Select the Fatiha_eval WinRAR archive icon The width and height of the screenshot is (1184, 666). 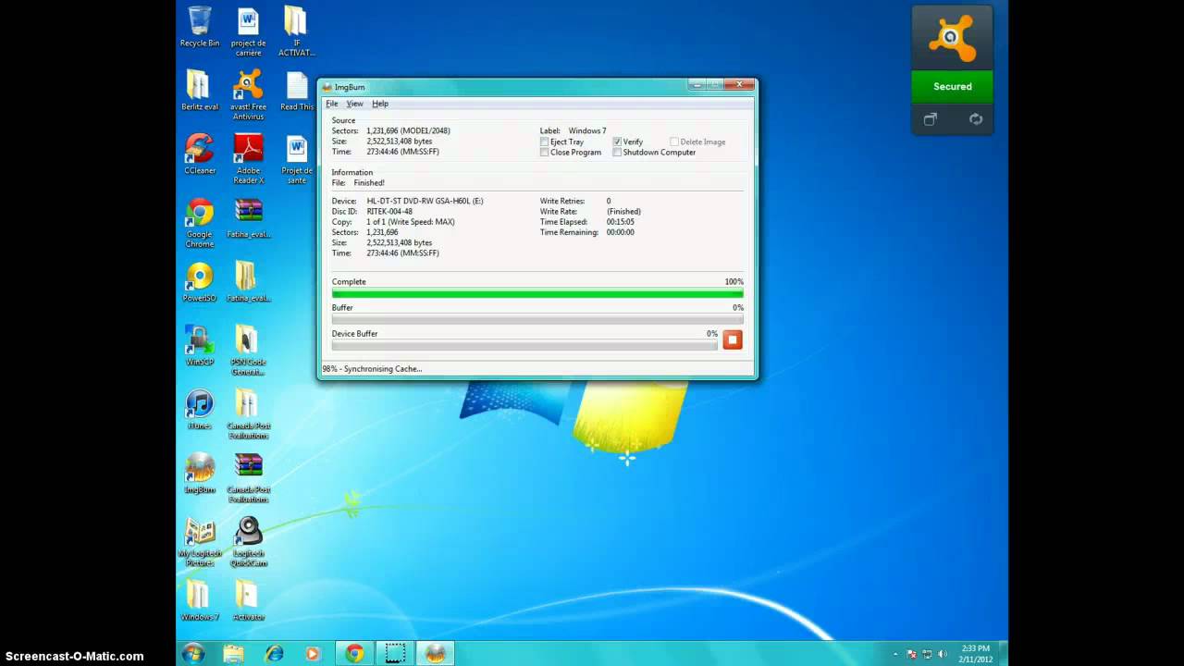coord(248,218)
